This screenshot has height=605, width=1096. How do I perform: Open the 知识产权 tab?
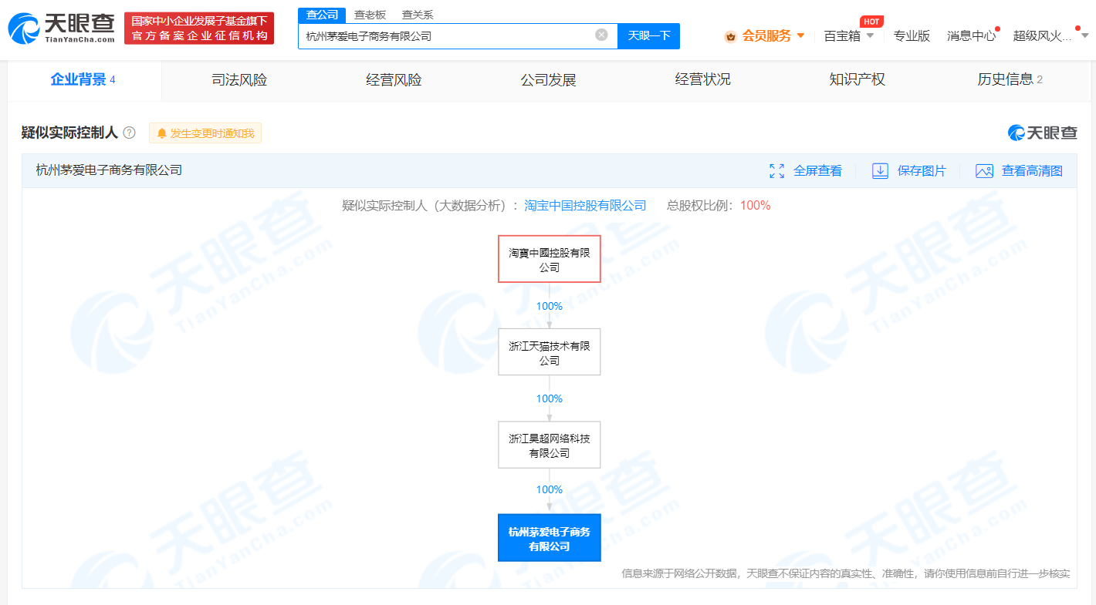click(x=857, y=79)
